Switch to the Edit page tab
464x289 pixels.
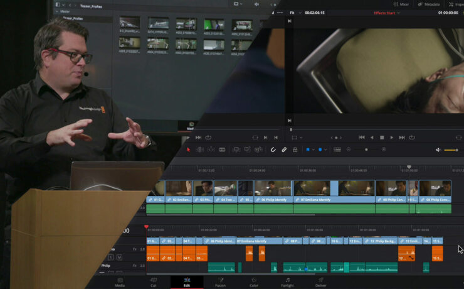[187, 282]
